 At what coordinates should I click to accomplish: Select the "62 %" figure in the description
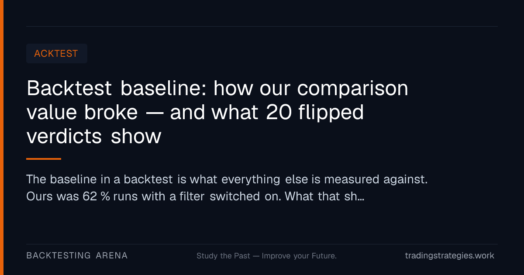point(96,196)
